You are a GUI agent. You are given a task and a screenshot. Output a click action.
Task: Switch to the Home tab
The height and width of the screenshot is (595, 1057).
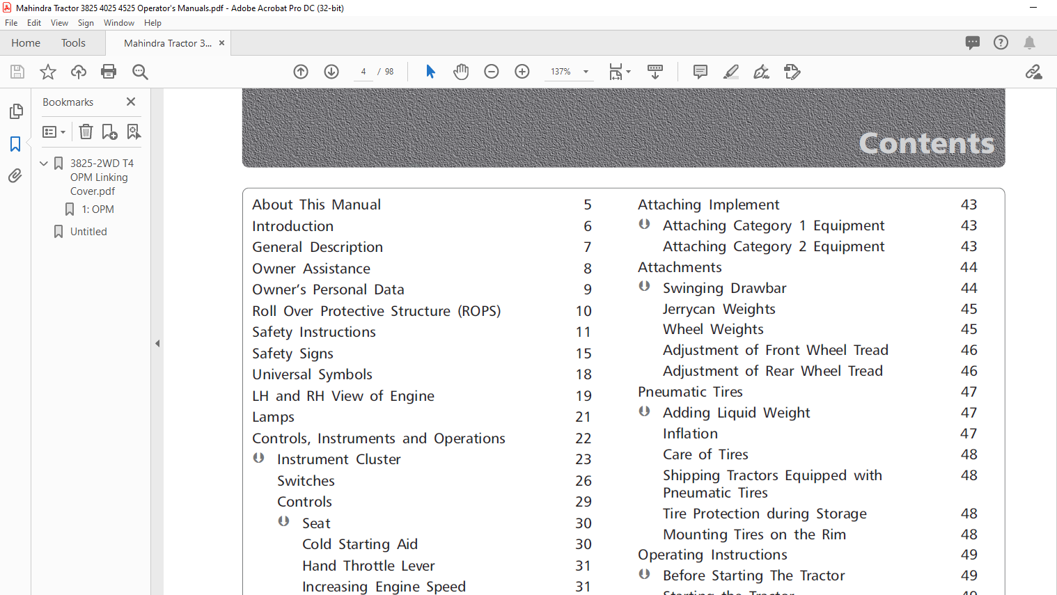[x=26, y=43]
